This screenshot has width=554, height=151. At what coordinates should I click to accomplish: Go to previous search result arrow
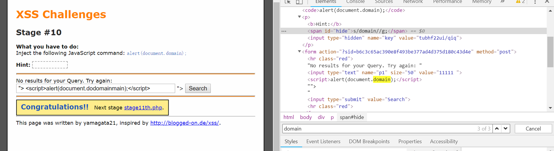coord(497,129)
